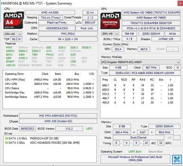Select the AMD A55 (Hudson-D2) chipset field
Image resolution: width=183 pixels, height=166 pixels.
(58, 121)
